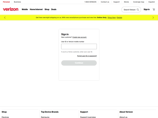
Task: Click the Sign in card heading
Action: pos(65,34)
